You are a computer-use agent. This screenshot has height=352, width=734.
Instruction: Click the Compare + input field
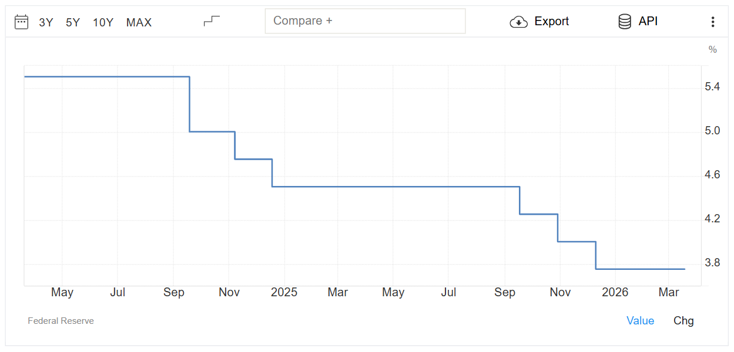pos(365,21)
